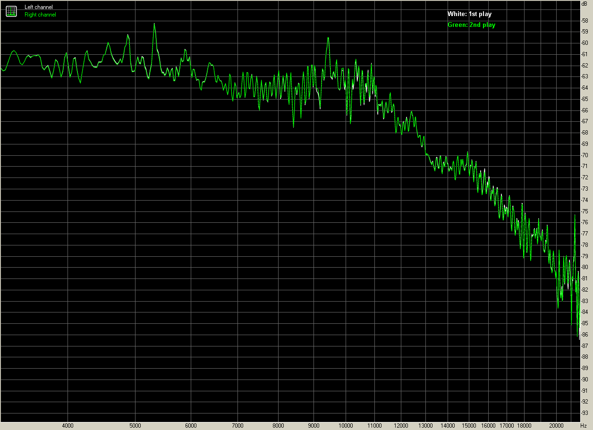The width and height of the screenshot is (593, 430).
Task: Click the 10000 frequency axis label
Action: (346, 426)
